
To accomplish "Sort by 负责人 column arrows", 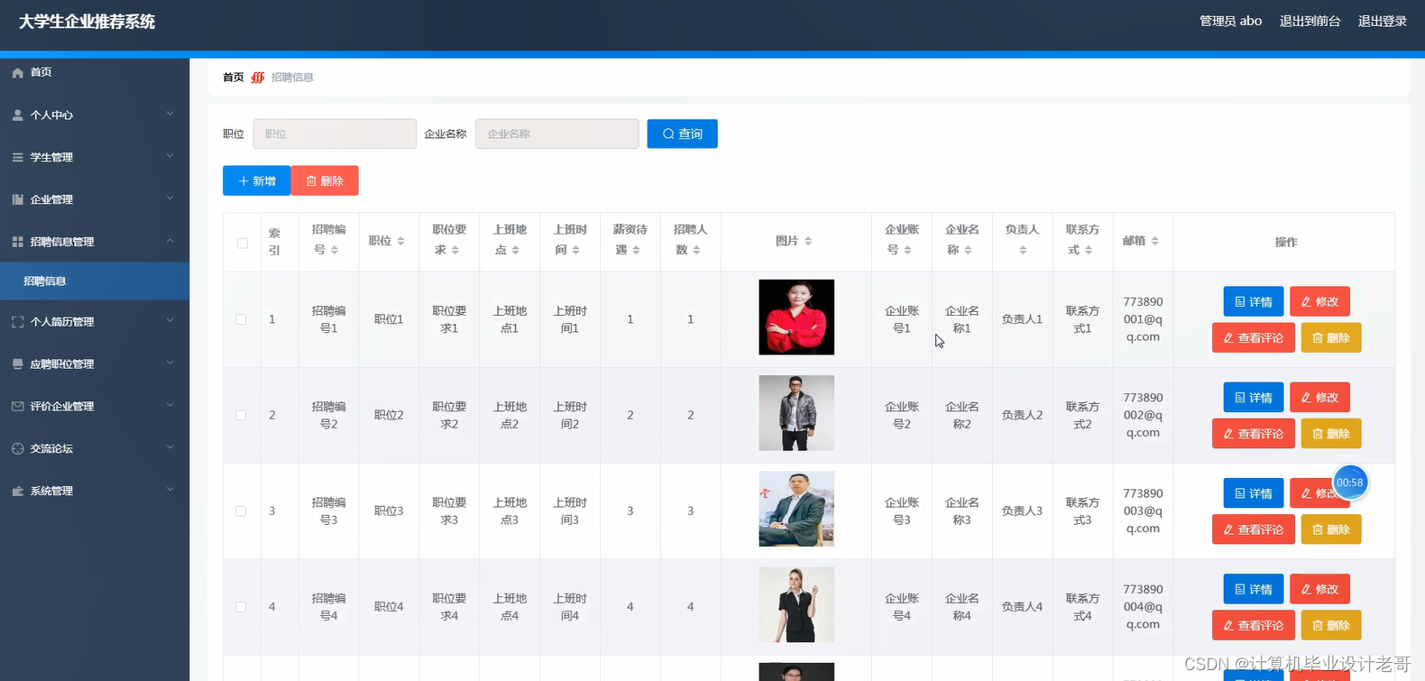I will point(1023,250).
